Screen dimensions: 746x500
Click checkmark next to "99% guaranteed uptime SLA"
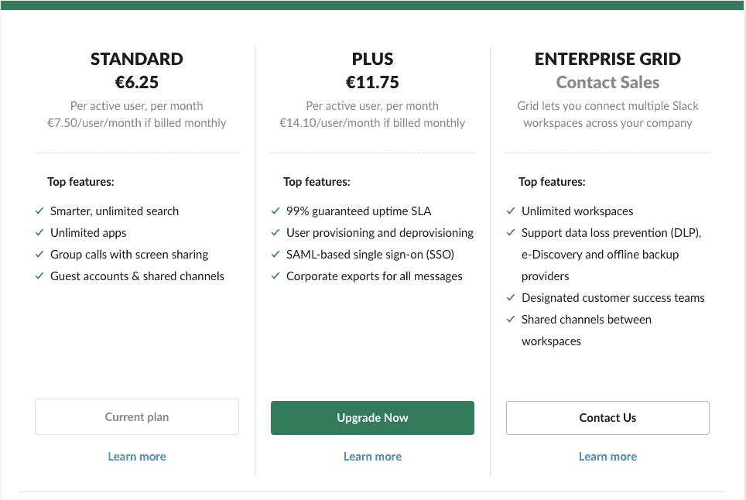click(275, 211)
